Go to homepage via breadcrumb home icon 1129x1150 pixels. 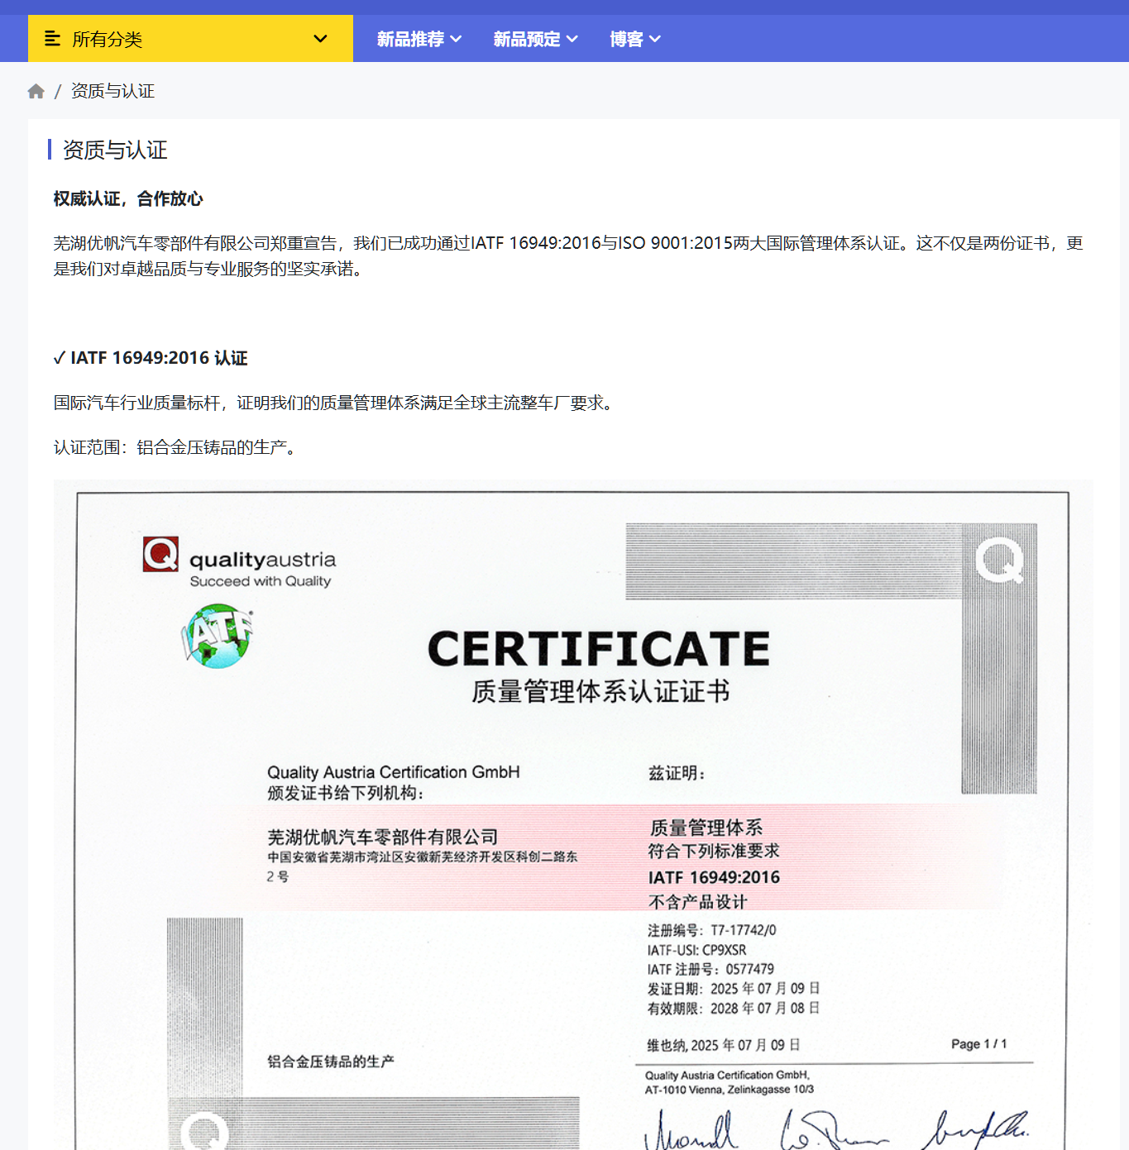36,91
